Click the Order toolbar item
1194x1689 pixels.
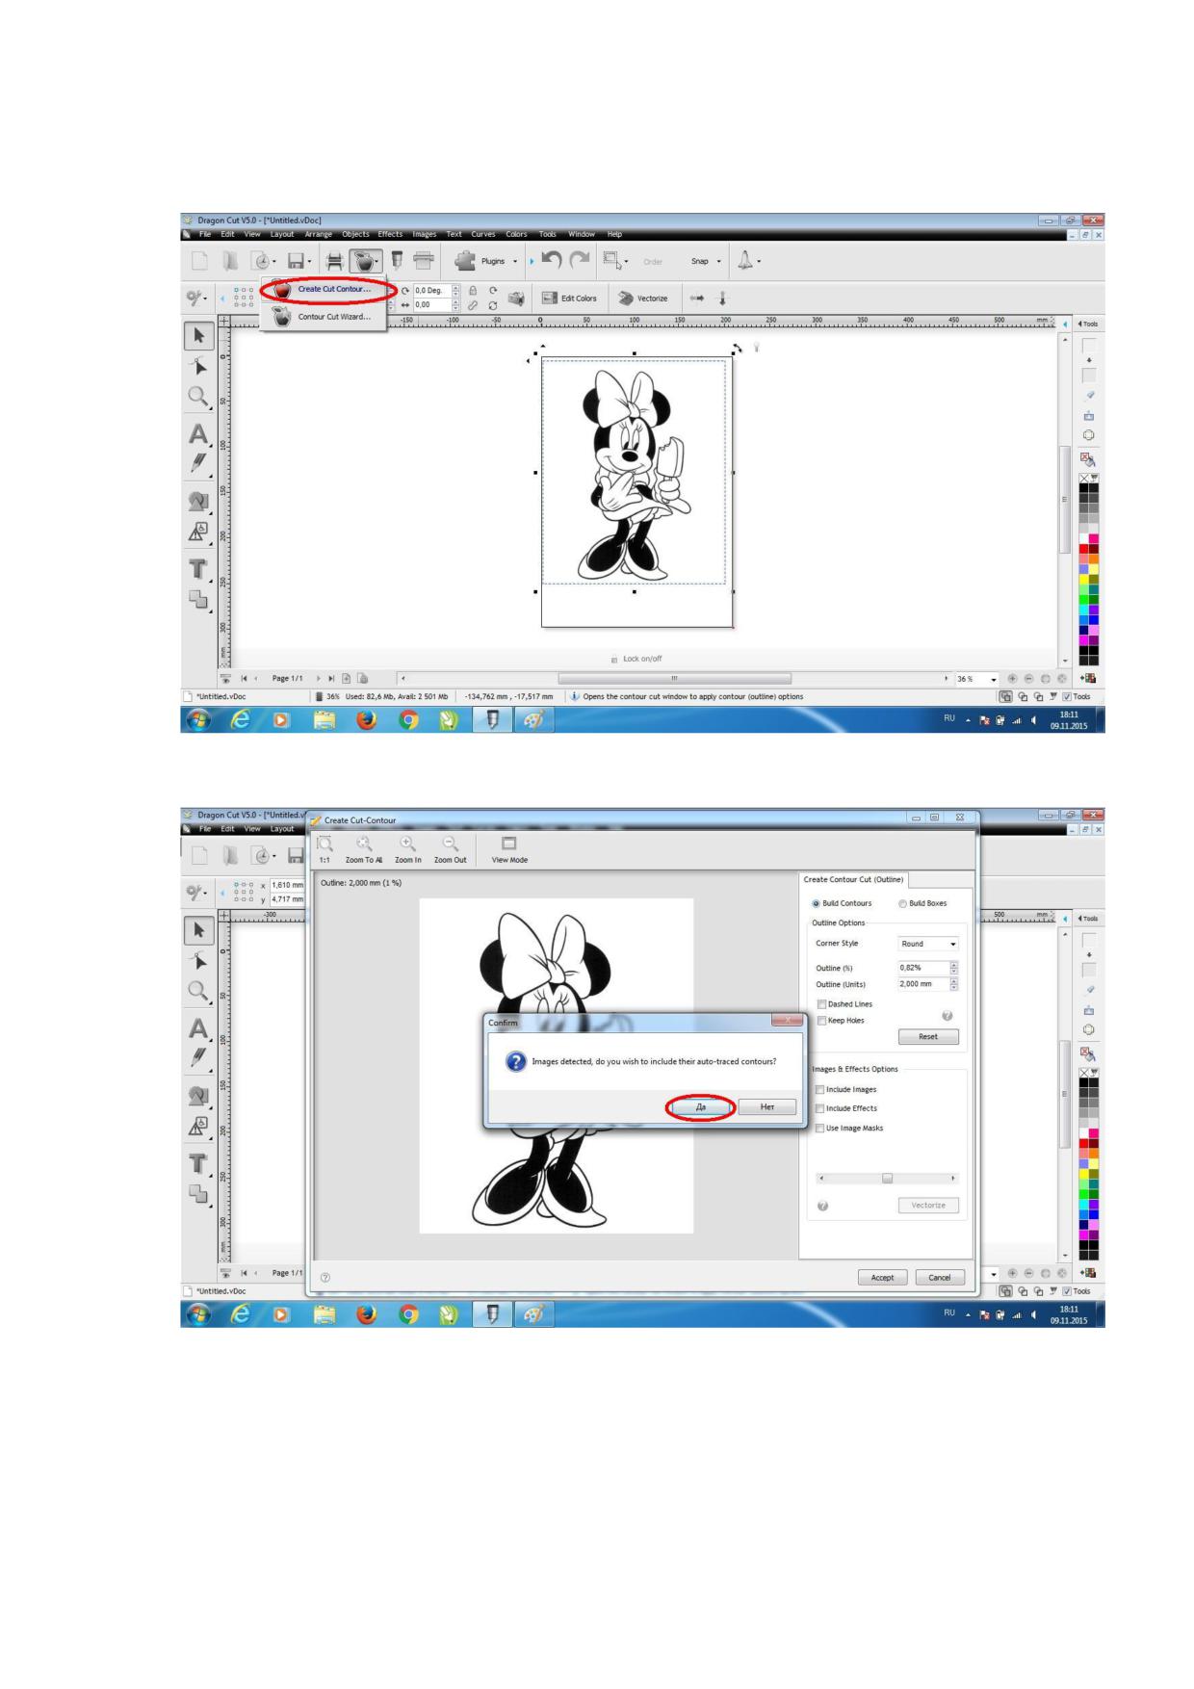tap(653, 261)
